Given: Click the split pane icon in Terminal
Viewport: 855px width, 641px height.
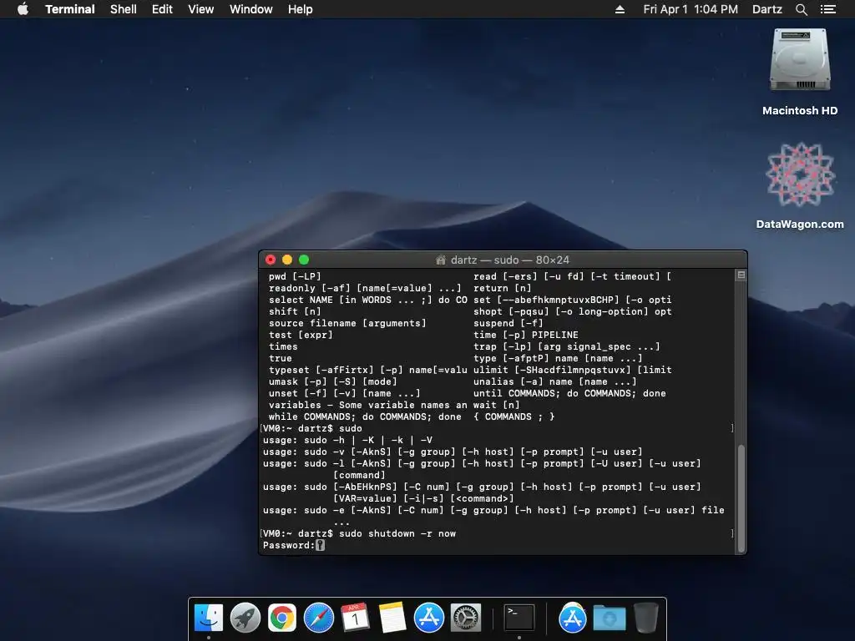Looking at the screenshot, I should [x=741, y=275].
